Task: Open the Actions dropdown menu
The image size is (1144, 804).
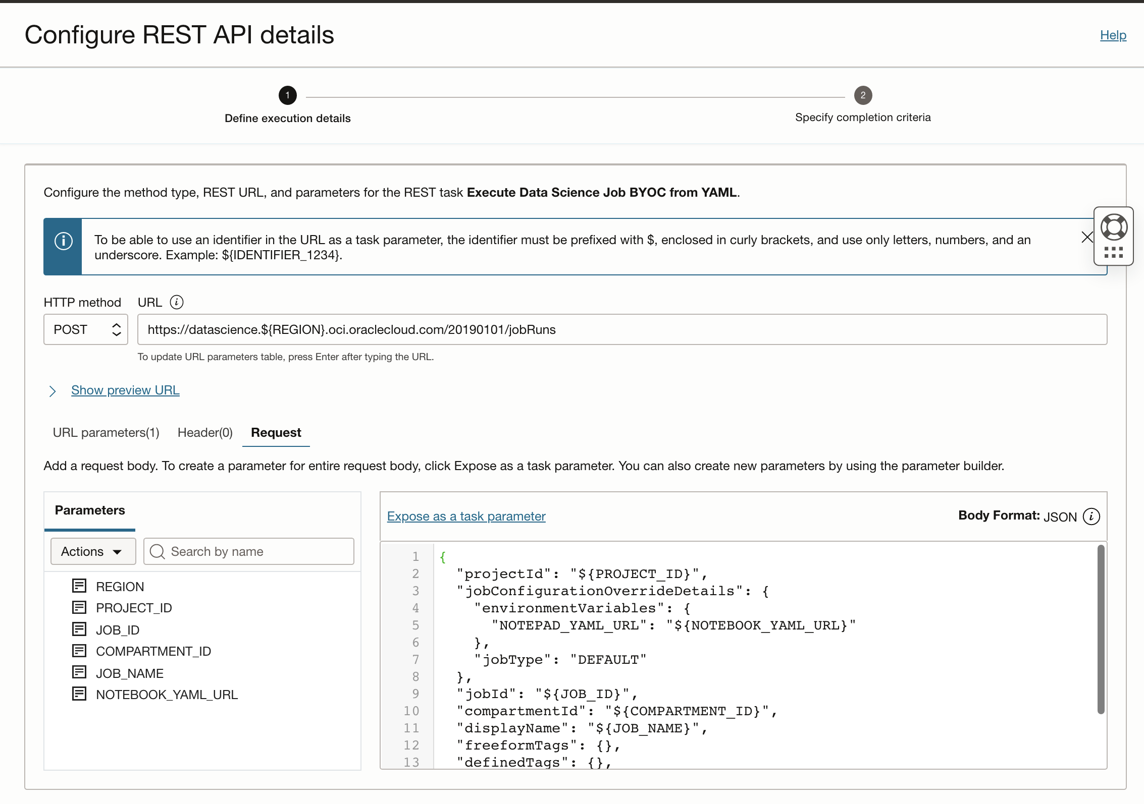Action: [93, 551]
